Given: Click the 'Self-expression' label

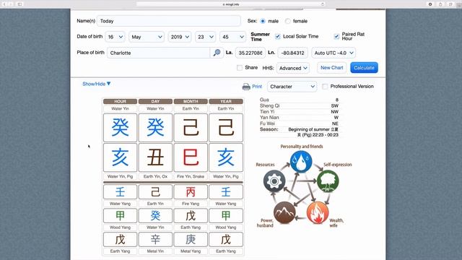Looking at the screenshot, I should pyautogui.click(x=338, y=165).
